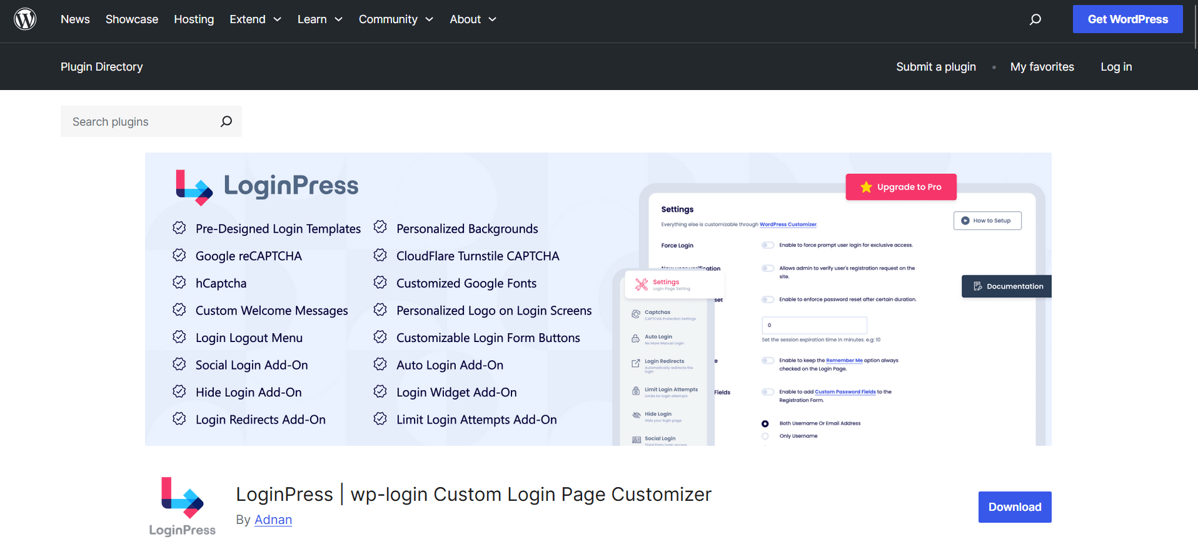Click the plugin title heading text

[x=474, y=495]
